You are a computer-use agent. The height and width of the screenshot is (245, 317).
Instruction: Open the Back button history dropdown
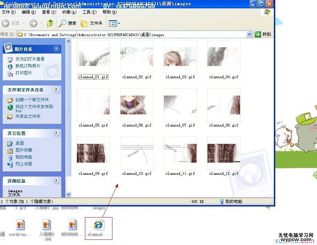coord(24,23)
